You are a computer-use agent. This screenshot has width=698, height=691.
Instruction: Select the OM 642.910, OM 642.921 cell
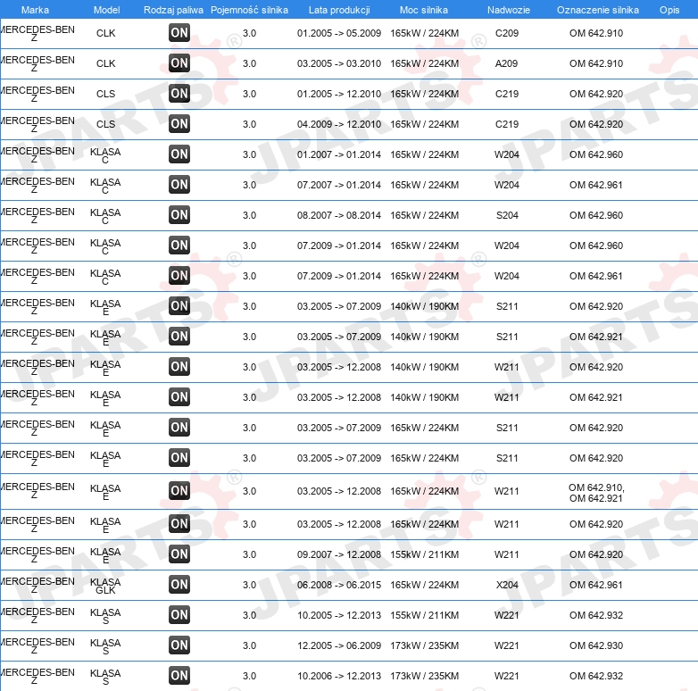click(x=596, y=493)
